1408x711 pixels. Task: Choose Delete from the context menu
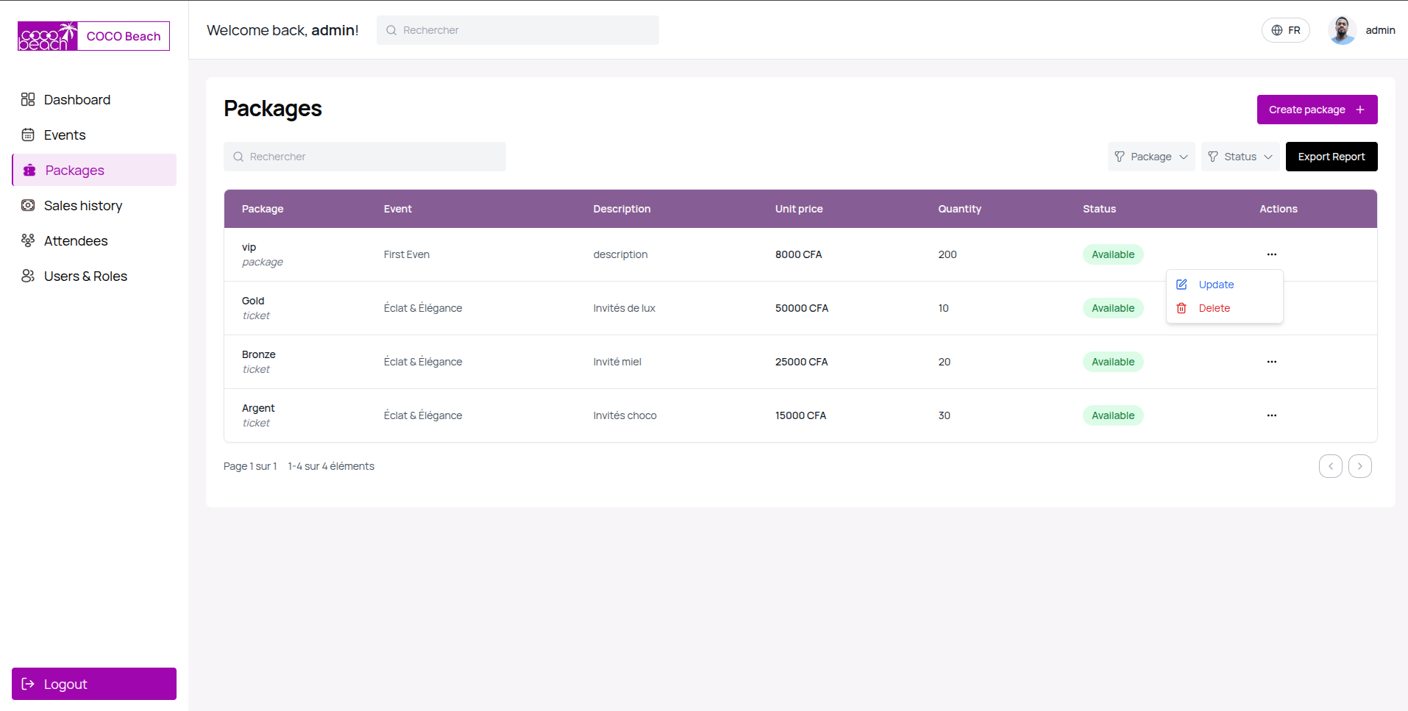point(1214,308)
